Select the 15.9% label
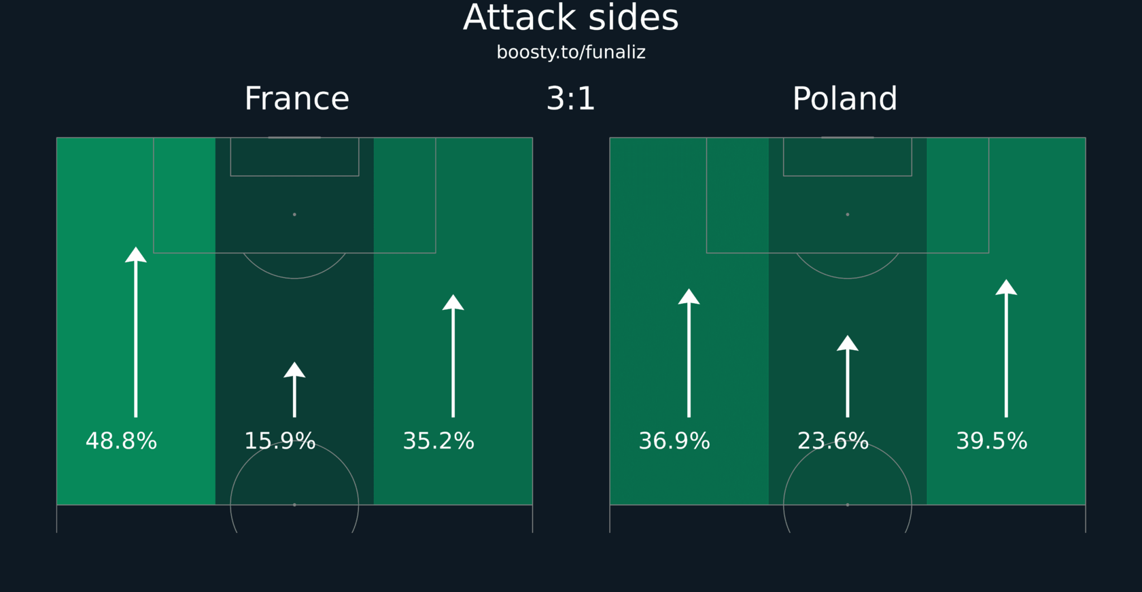The image size is (1142, 592). 280,441
